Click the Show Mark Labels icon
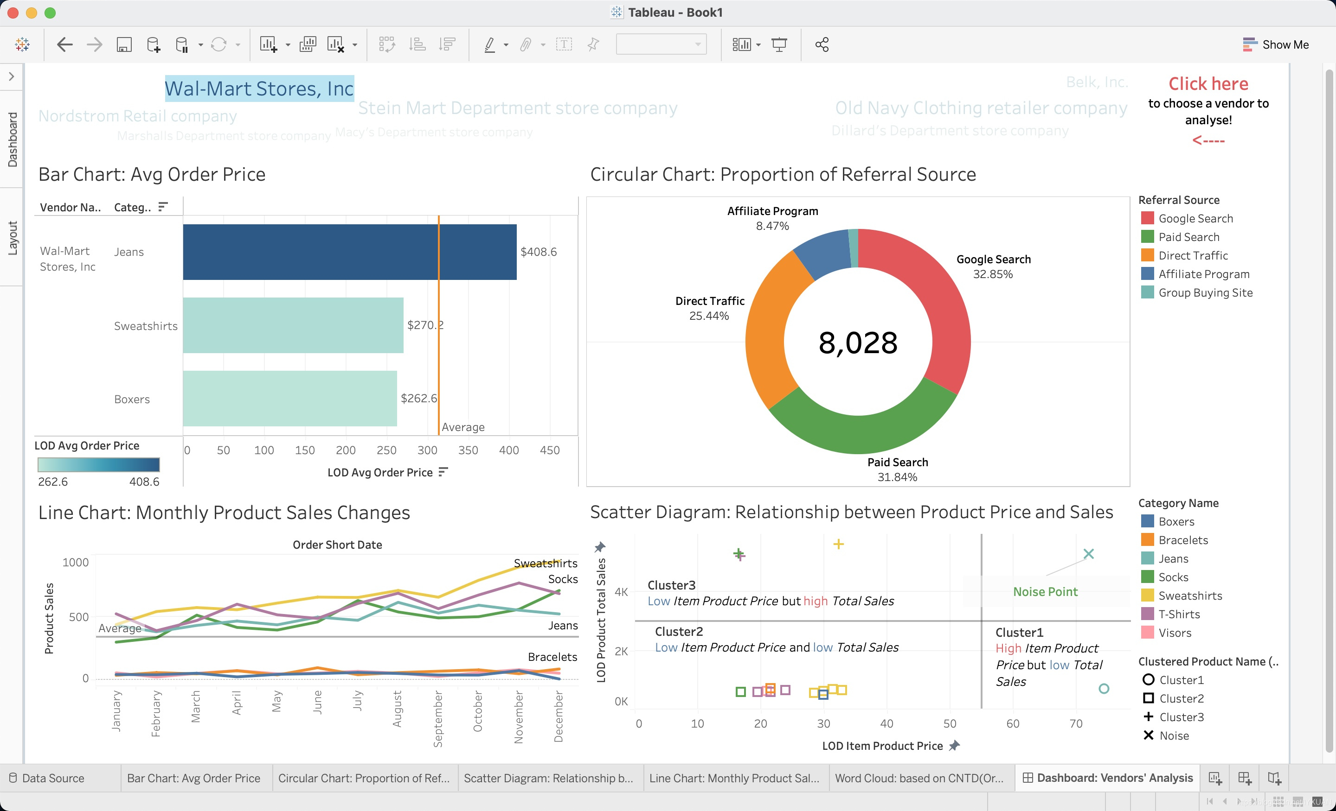This screenshot has height=811, width=1336. point(564,44)
